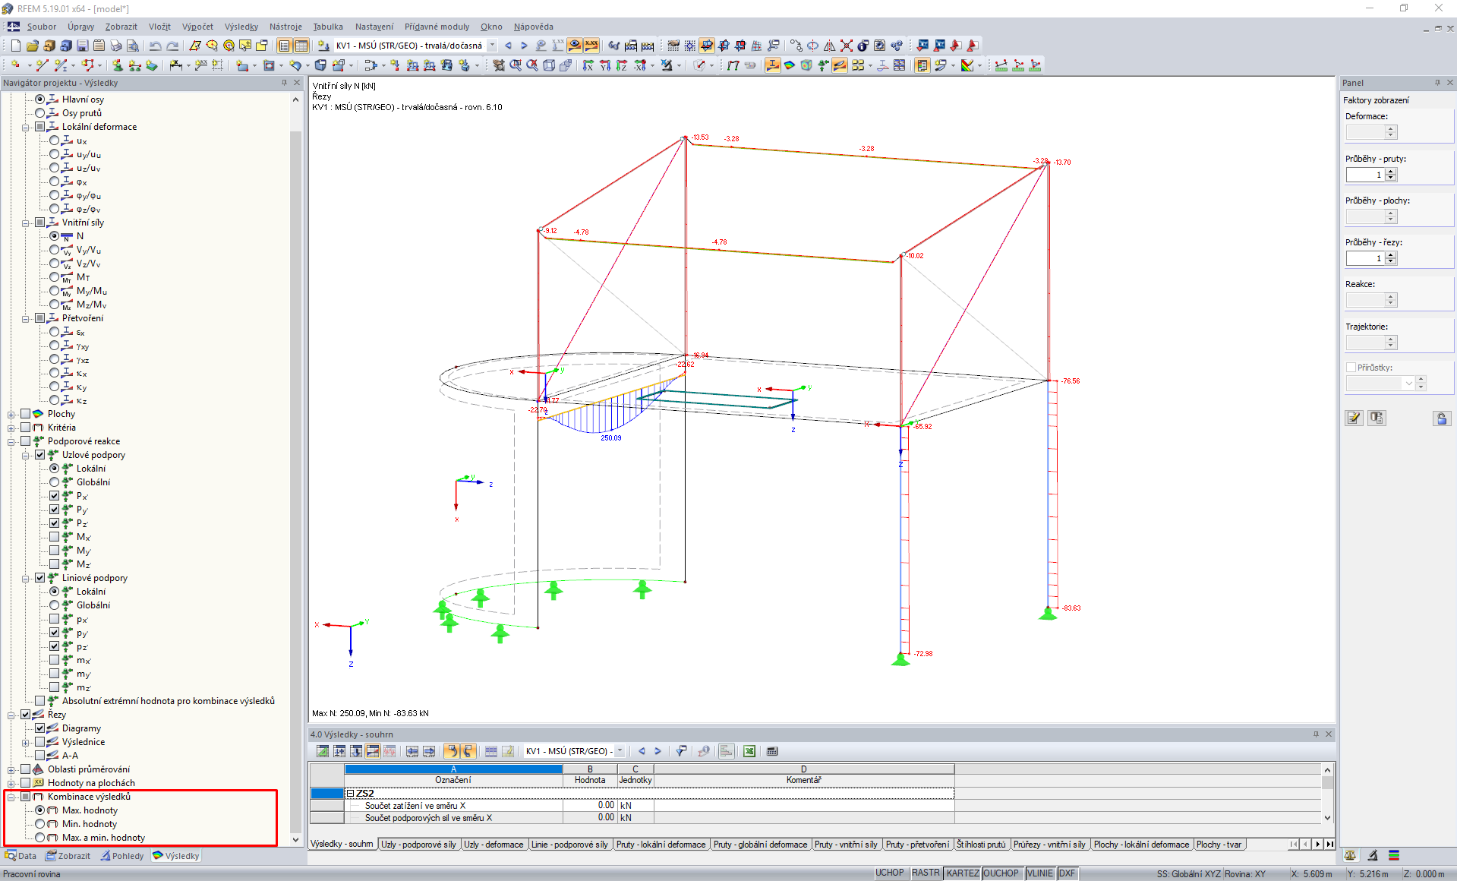Select Osy prutů radio button
Viewport: 1457px width, 881px height.
pyautogui.click(x=40, y=113)
